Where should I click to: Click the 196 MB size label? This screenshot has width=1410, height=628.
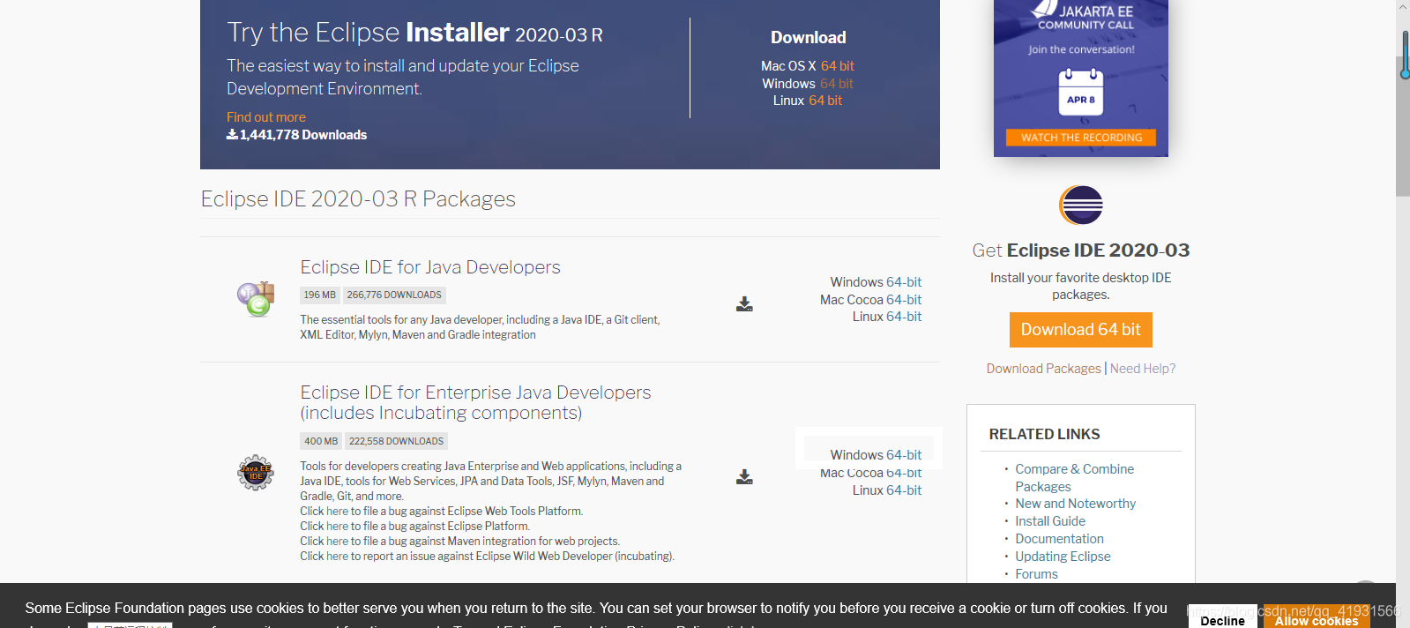(x=320, y=295)
